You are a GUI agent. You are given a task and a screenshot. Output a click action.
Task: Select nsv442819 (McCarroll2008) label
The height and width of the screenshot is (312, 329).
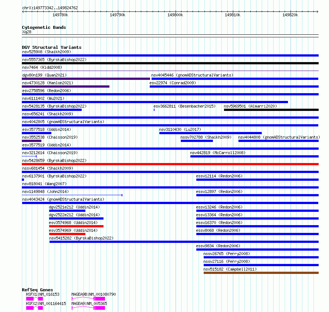click(x=218, y=153)
